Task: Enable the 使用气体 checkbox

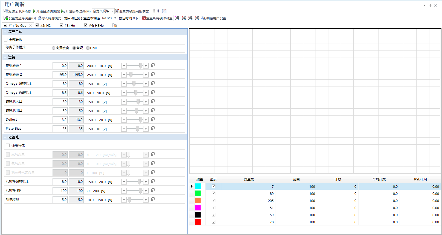Action: pos(8,145)
